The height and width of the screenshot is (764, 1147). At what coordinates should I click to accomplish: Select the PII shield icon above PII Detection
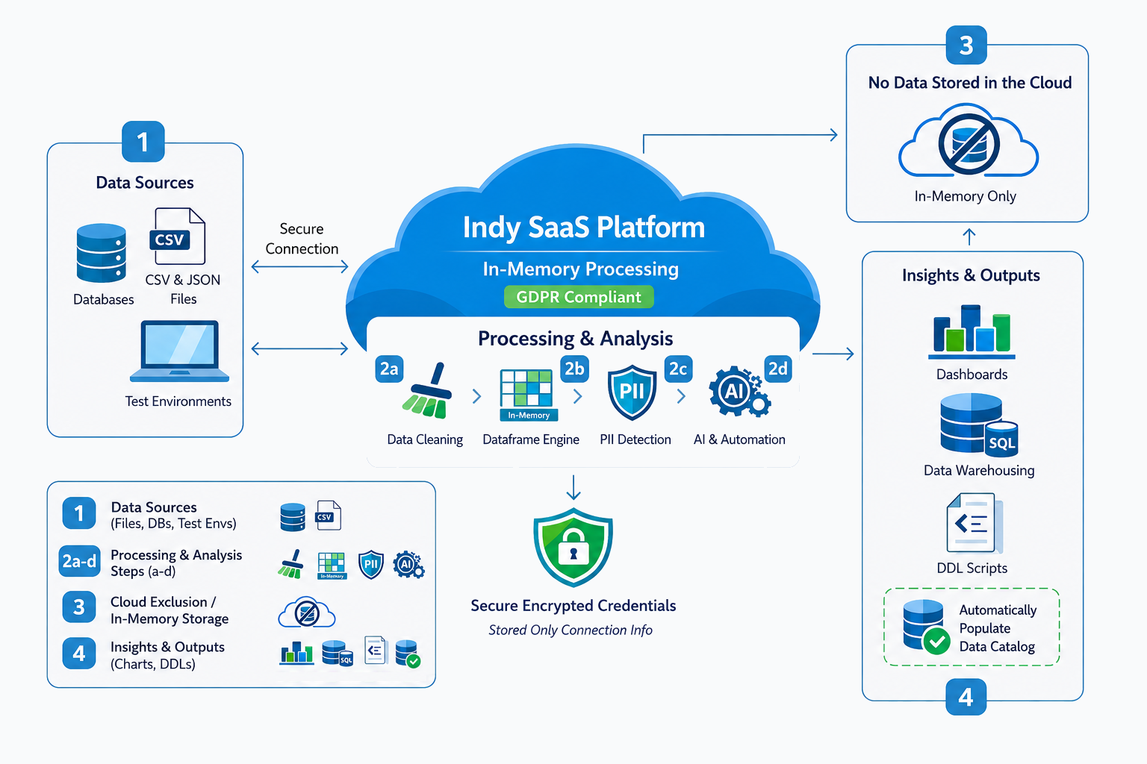tap(632, 392)
